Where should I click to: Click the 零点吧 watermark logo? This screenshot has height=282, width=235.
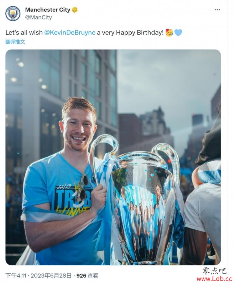(x=214, y=271)
